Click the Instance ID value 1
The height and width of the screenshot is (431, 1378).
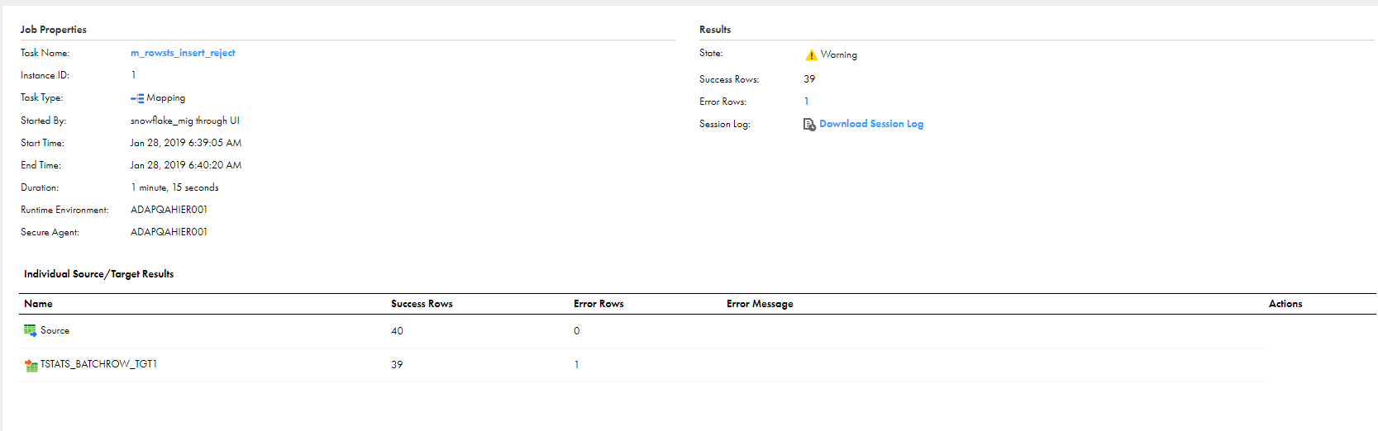pos(133,75)
